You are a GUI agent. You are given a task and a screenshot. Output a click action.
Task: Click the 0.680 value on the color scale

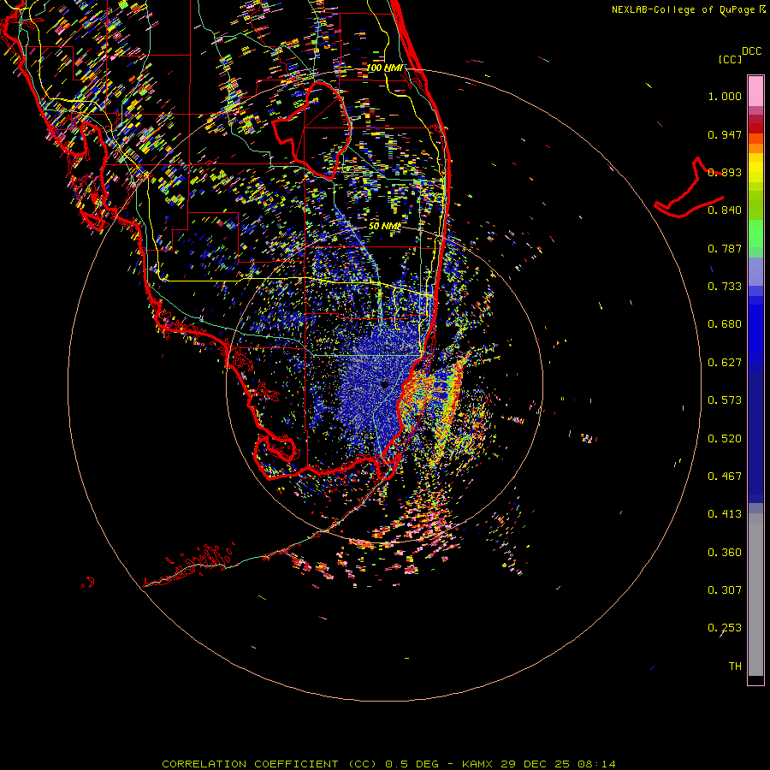[x=725, y=324]
